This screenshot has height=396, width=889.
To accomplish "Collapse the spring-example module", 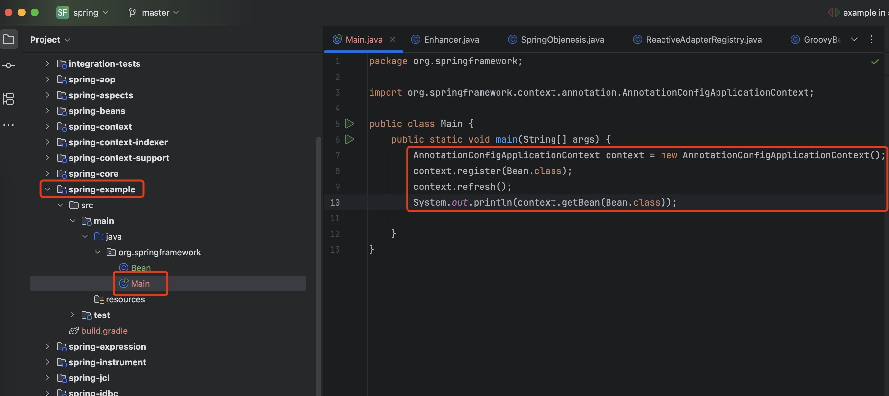I will click(48, 189).
